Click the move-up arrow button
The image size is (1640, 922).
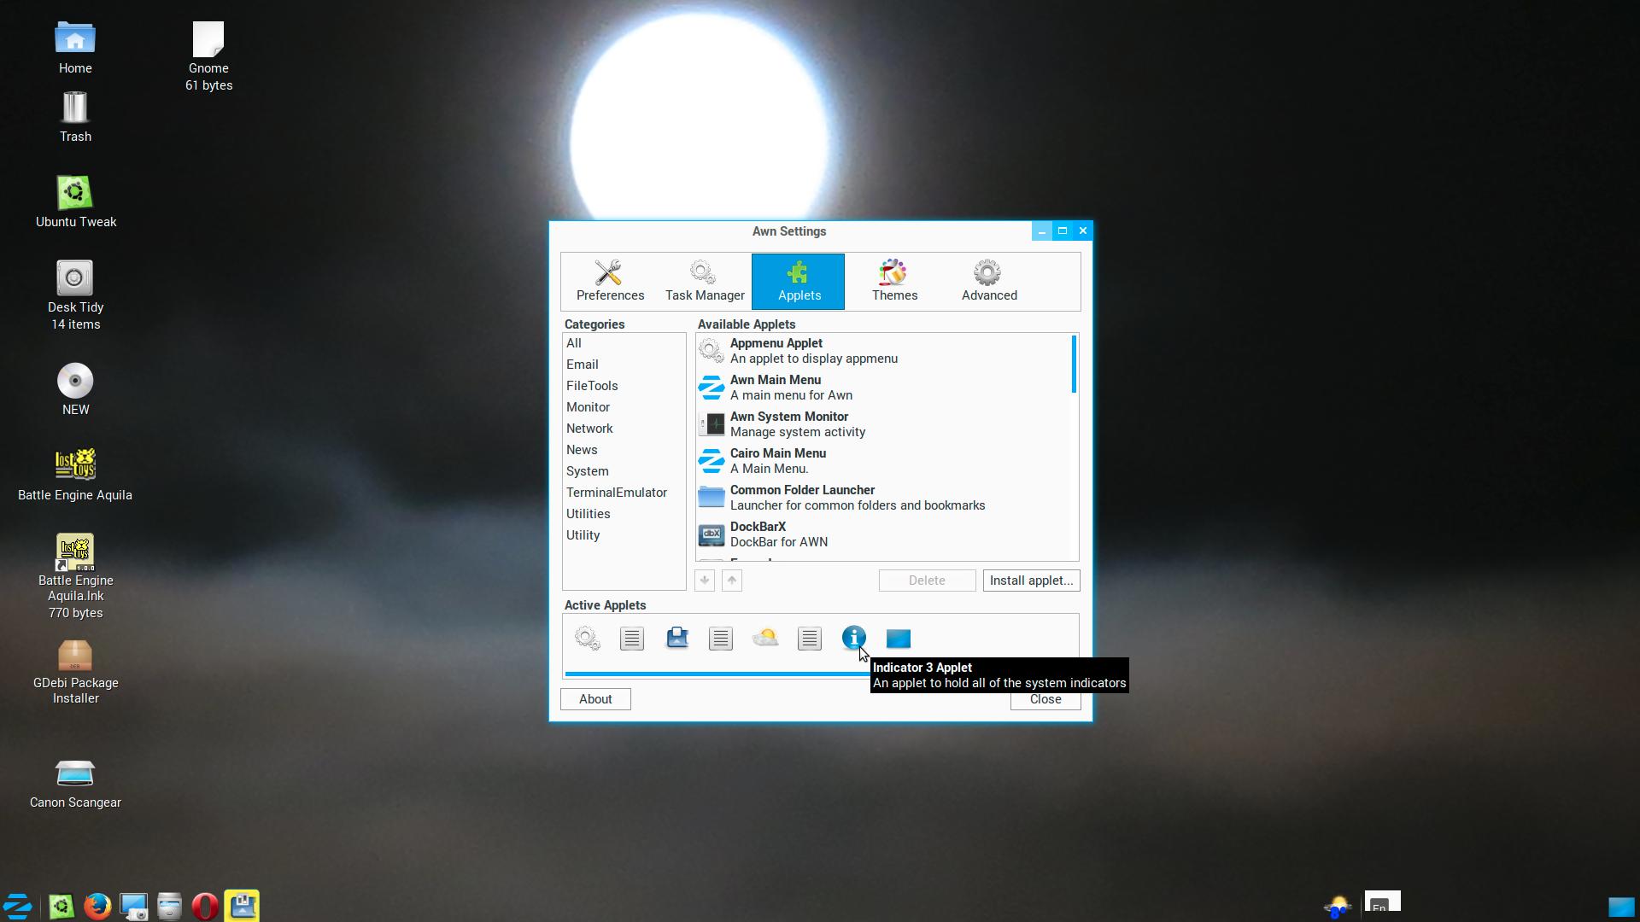[732, 581]
